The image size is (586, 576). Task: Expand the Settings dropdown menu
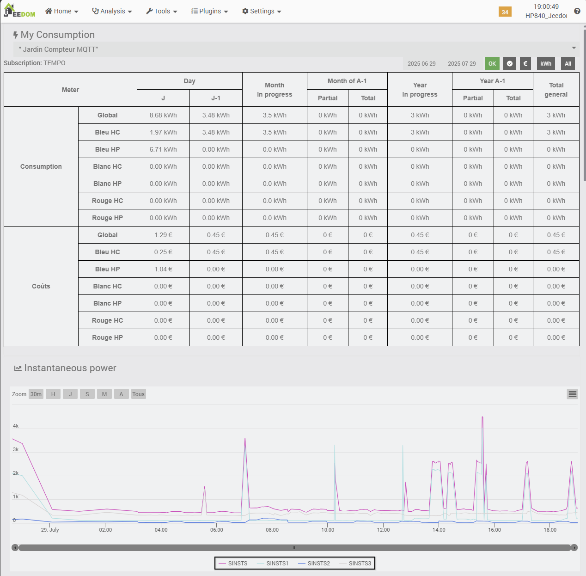(262, 11)
